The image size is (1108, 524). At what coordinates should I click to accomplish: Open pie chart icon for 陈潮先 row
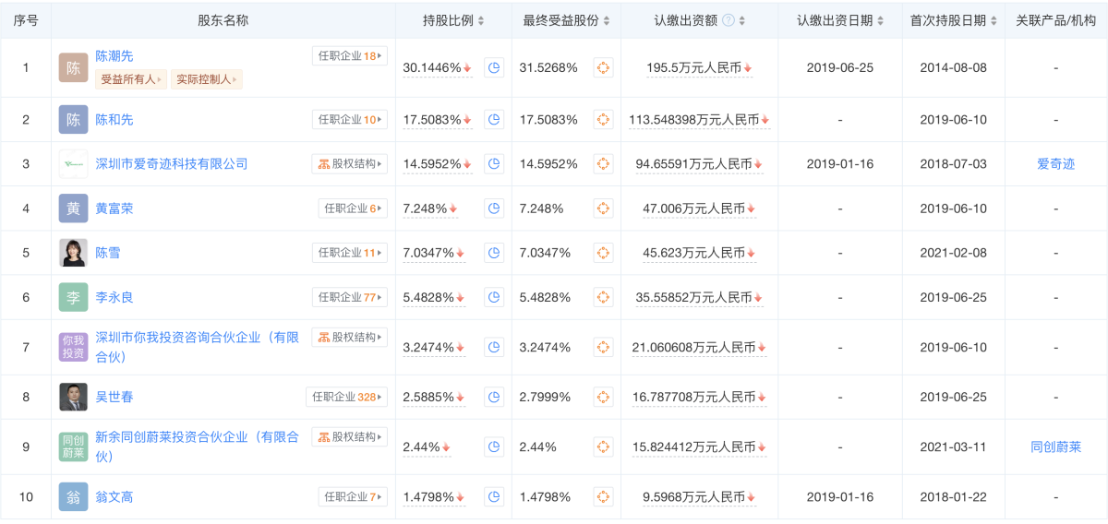tap(494, 67)
